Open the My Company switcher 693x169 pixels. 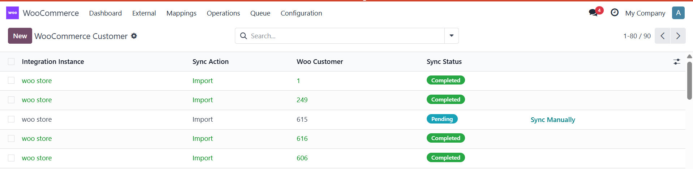tap(645, 13)
